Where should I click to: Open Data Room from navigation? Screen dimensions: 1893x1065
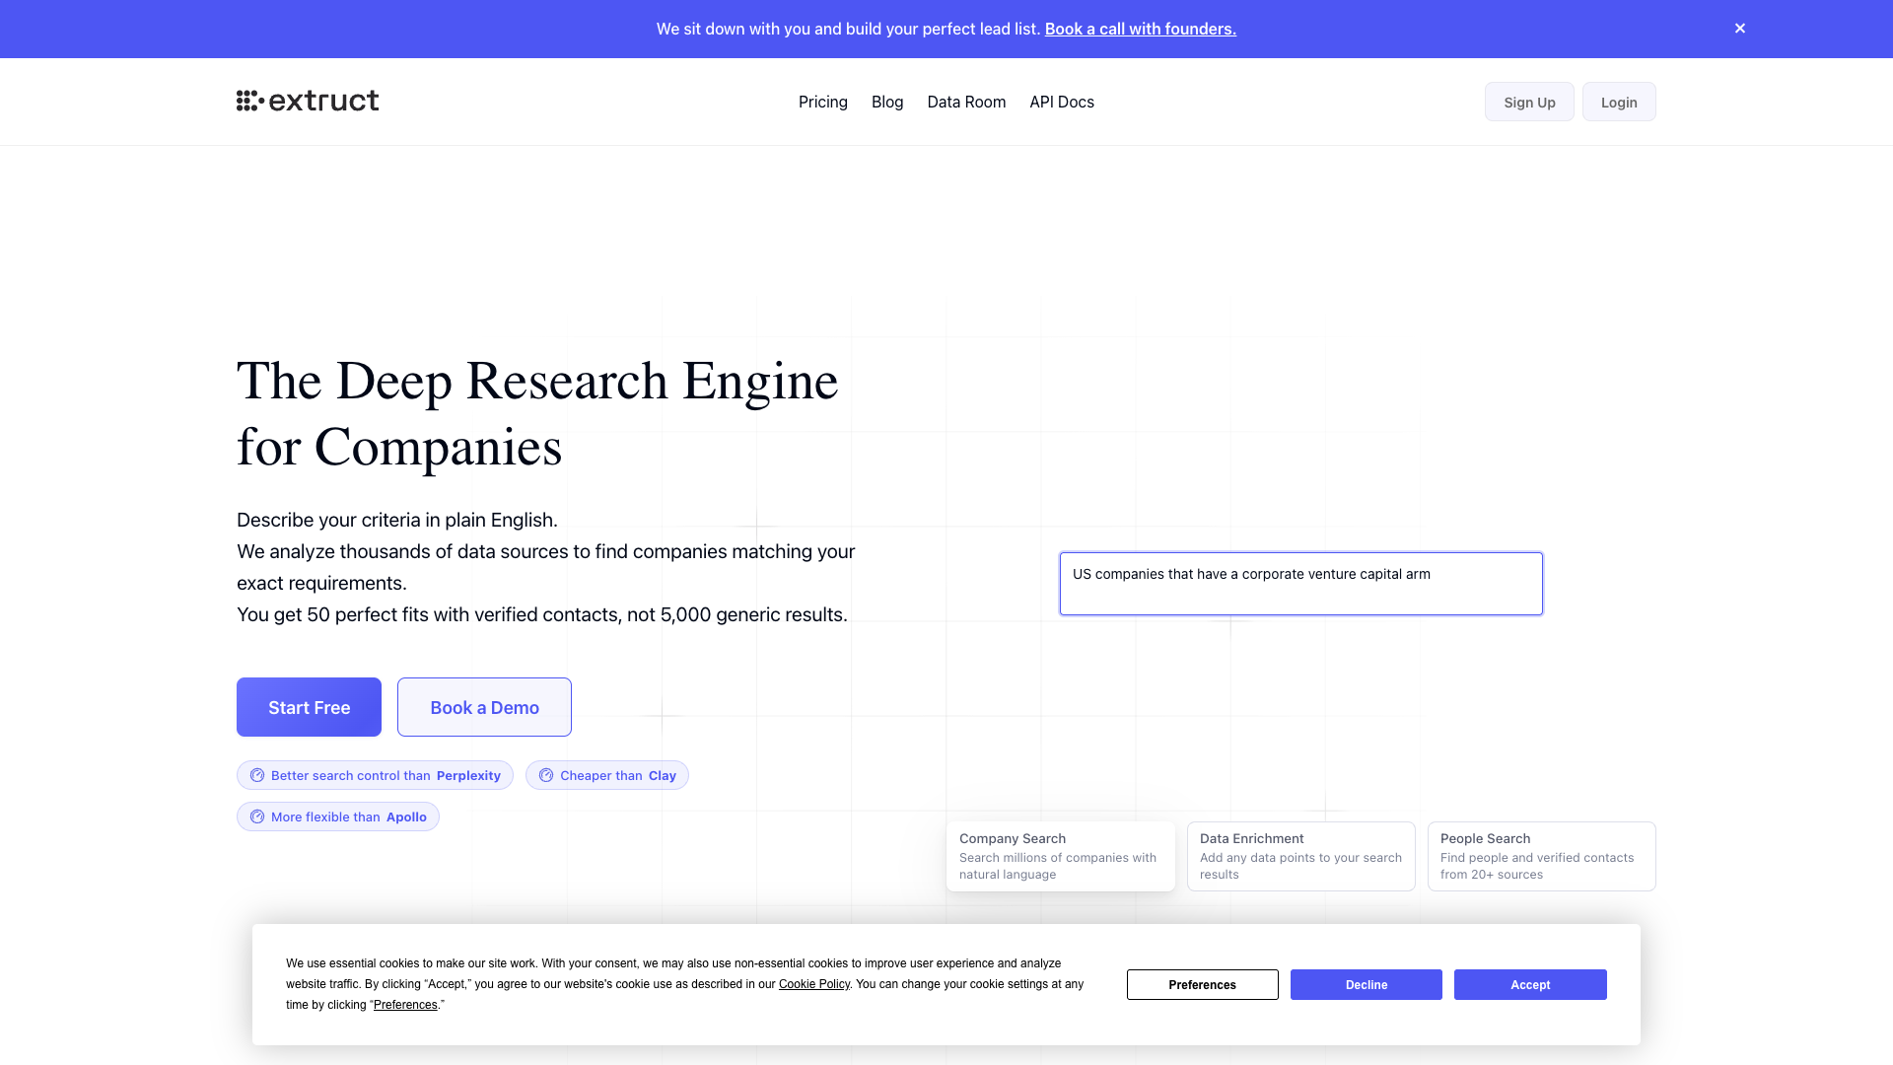coord(966,102)
